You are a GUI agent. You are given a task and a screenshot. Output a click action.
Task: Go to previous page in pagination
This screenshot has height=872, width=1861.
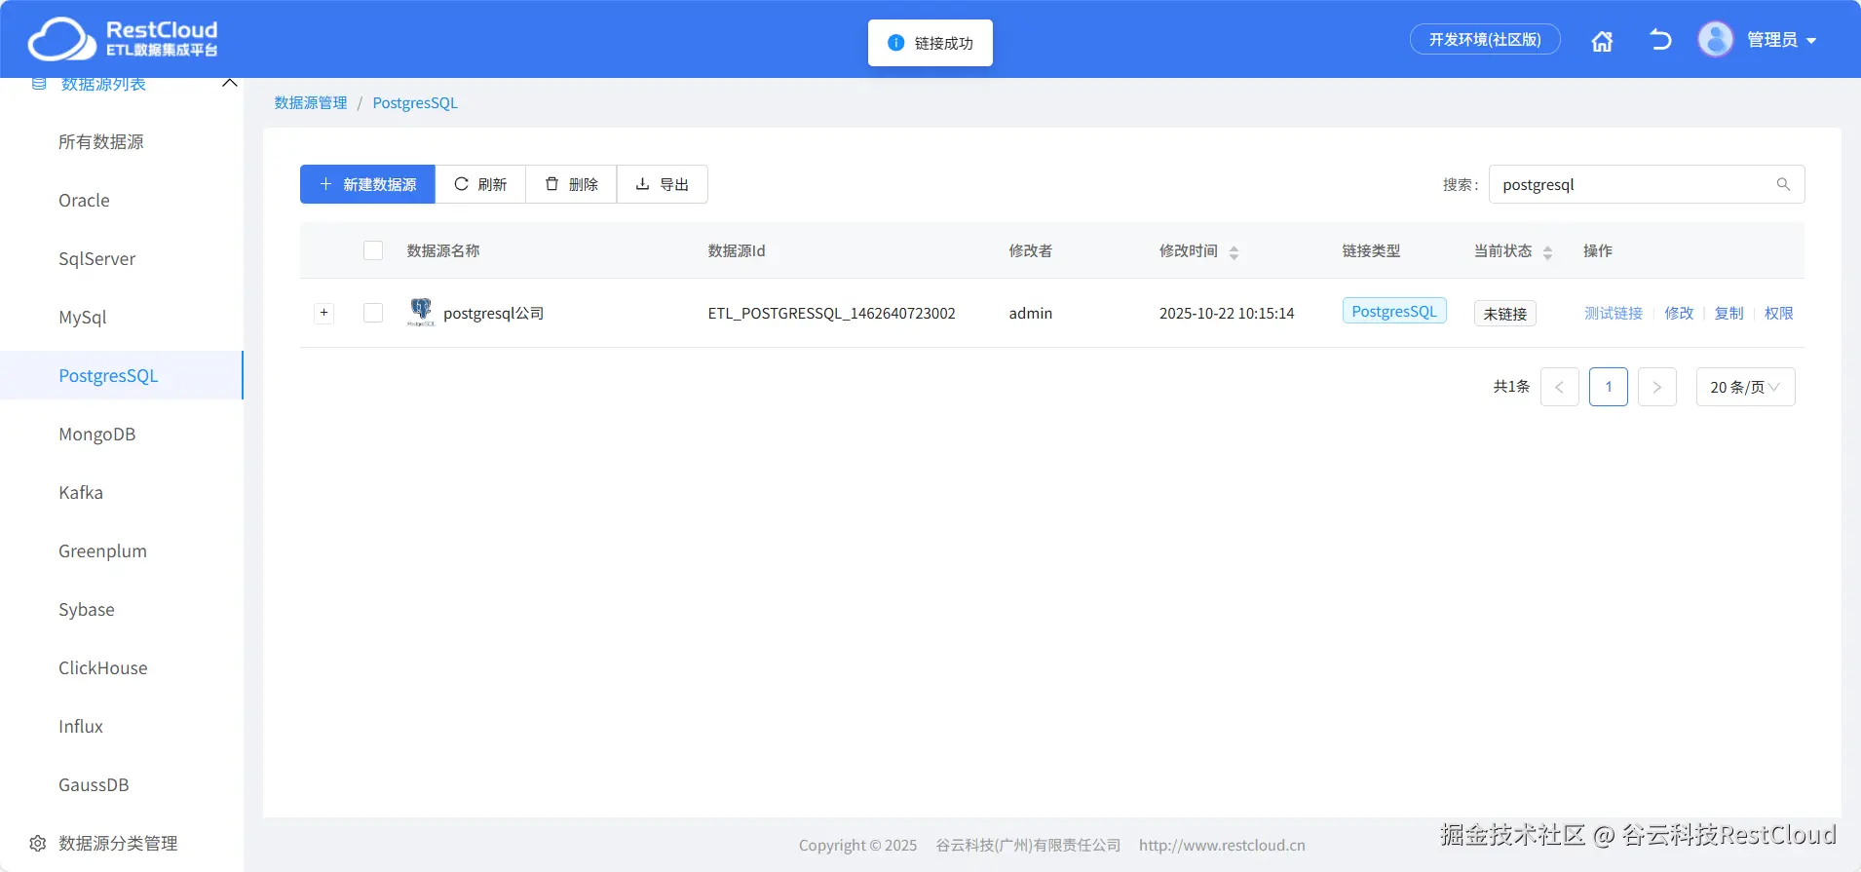[1560, 387]
